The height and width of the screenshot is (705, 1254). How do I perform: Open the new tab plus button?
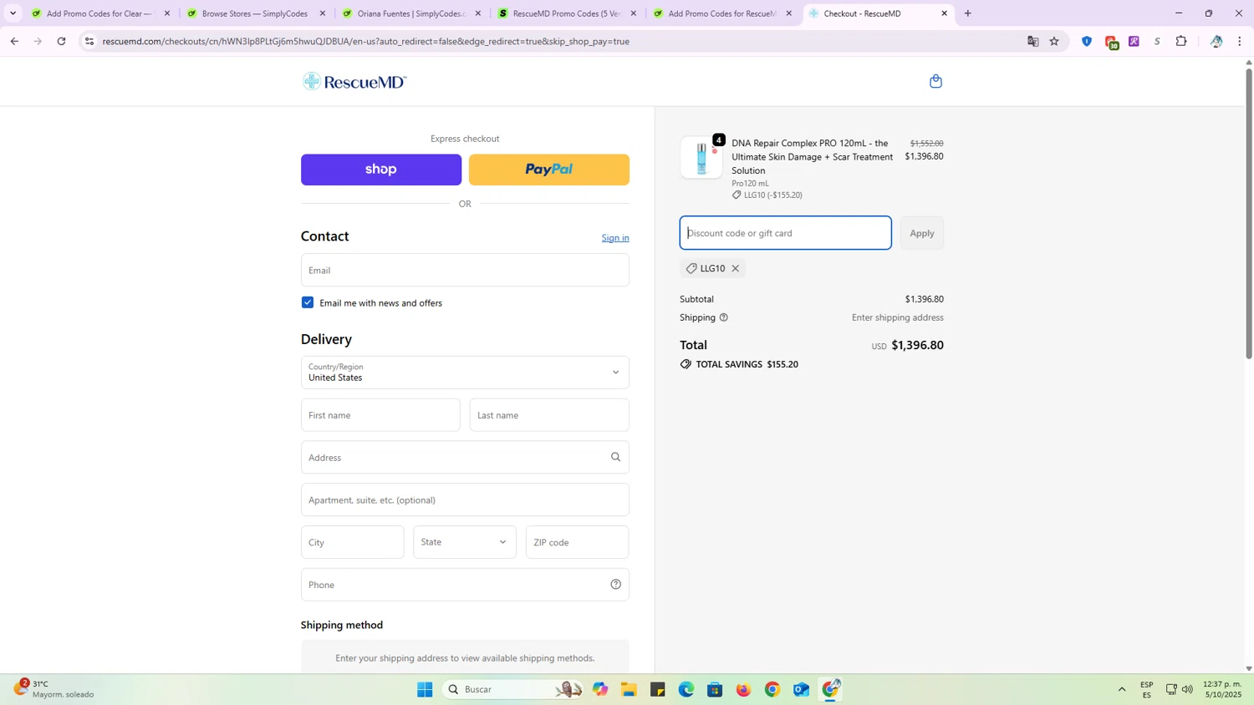click(x=968, y=13)
